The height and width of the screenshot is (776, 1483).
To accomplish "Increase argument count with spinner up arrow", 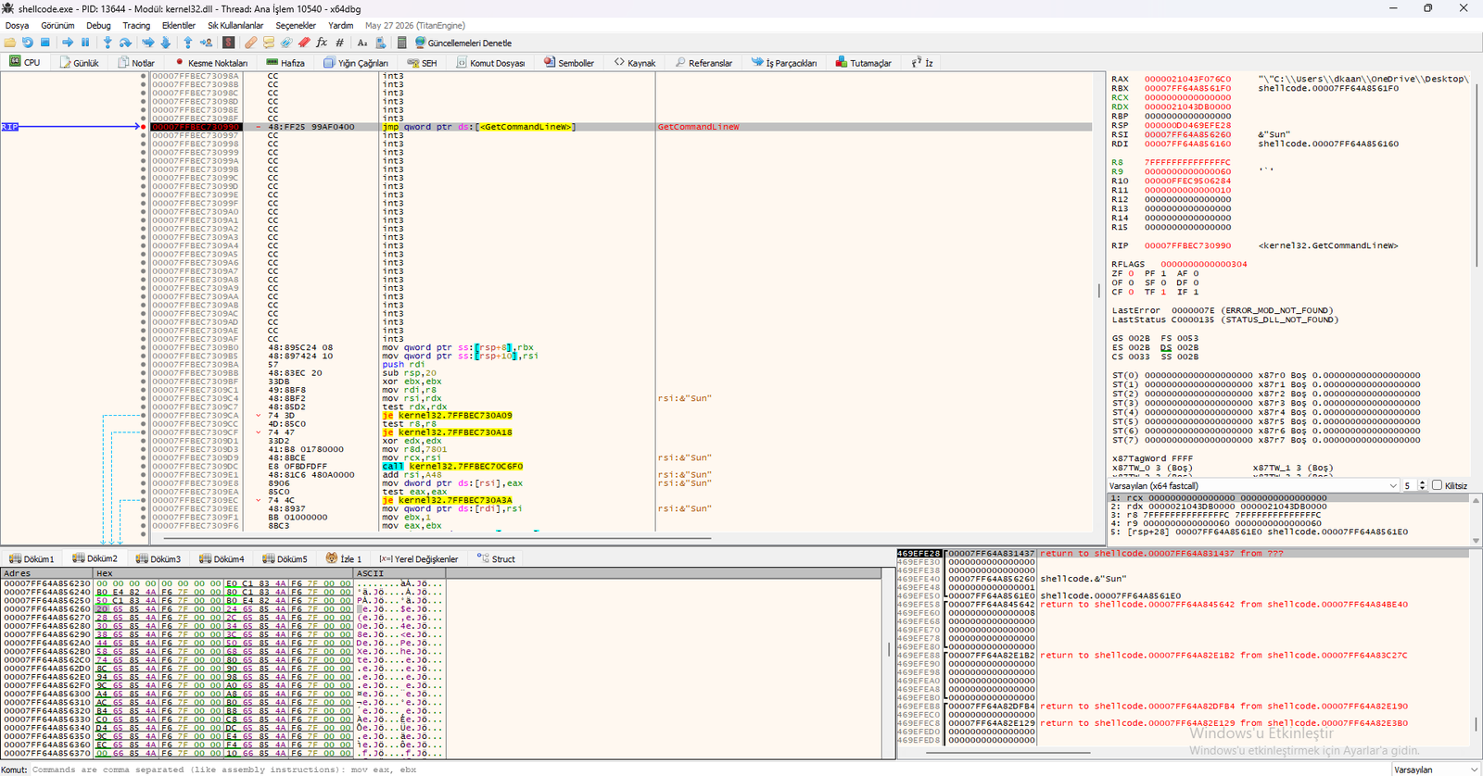I will coord(1422,482).
